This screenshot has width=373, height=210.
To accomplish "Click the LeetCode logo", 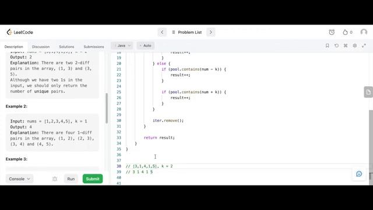I will [20, 32].
